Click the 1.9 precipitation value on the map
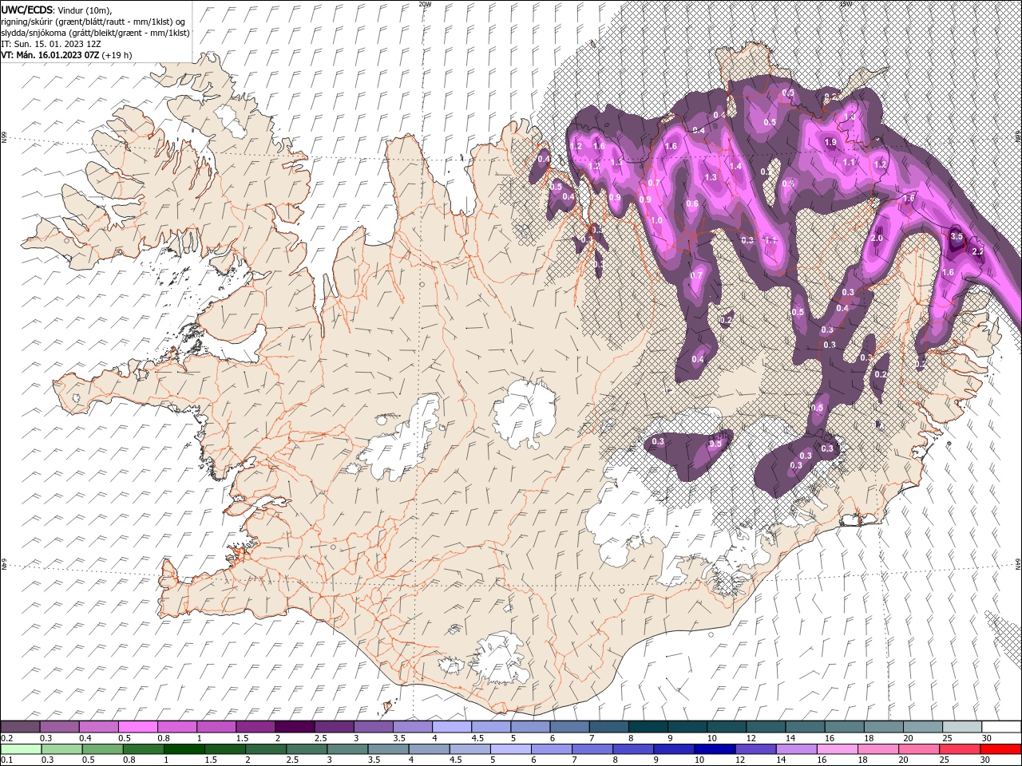 [830, 142]
